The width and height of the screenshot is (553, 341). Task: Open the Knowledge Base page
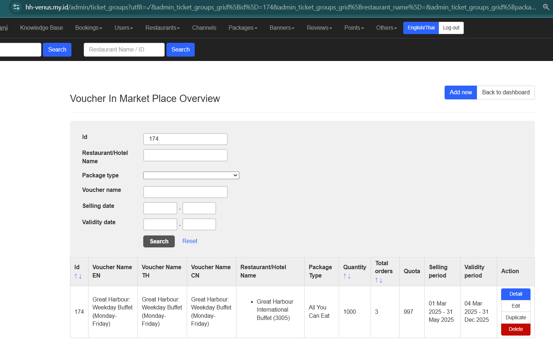(41, 28)
